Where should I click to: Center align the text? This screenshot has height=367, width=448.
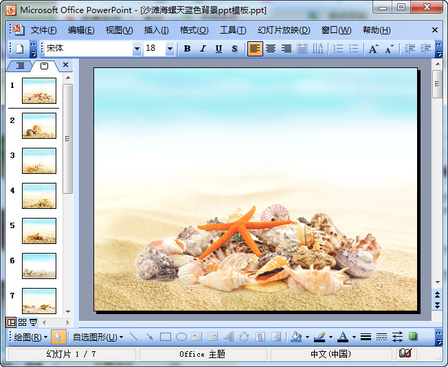pyautogui.click(x=271, y=49)
